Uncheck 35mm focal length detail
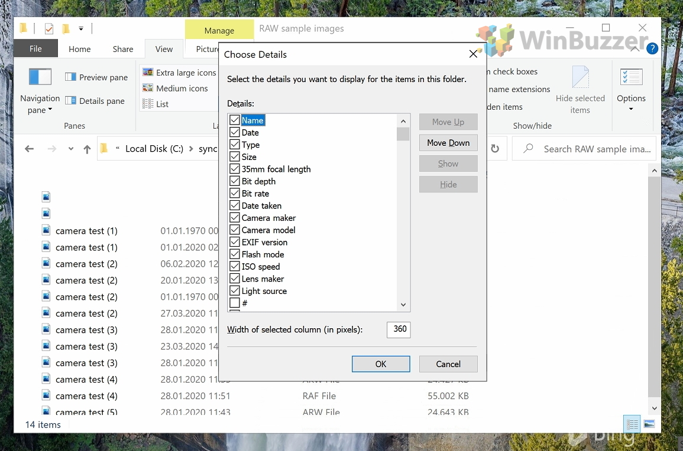683x451 pixels. (234, 168)
